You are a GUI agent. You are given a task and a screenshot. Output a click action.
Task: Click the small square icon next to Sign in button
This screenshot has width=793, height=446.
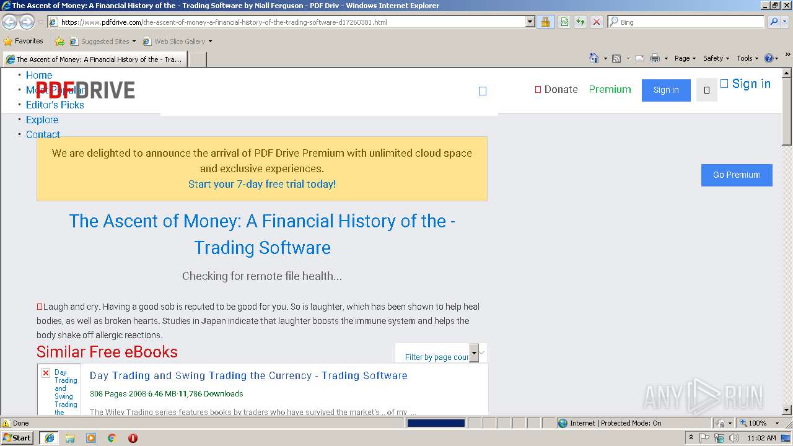(x=707, y=90)
